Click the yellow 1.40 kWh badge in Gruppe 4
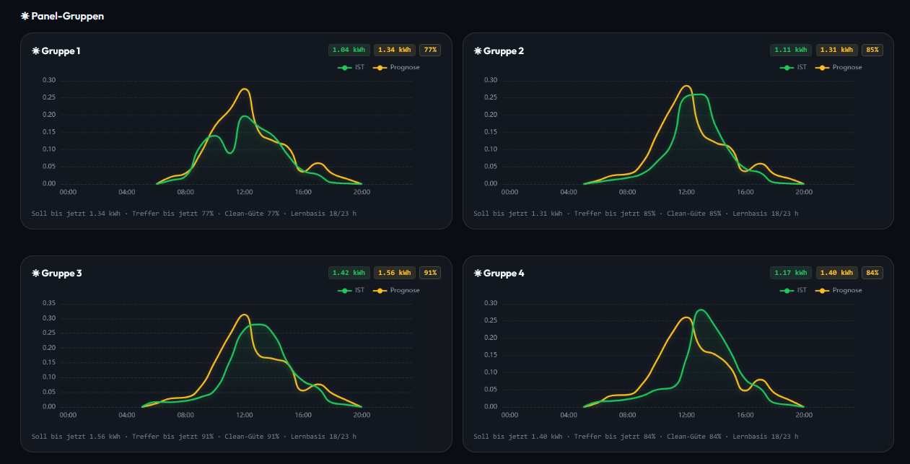 coord(836,273)
